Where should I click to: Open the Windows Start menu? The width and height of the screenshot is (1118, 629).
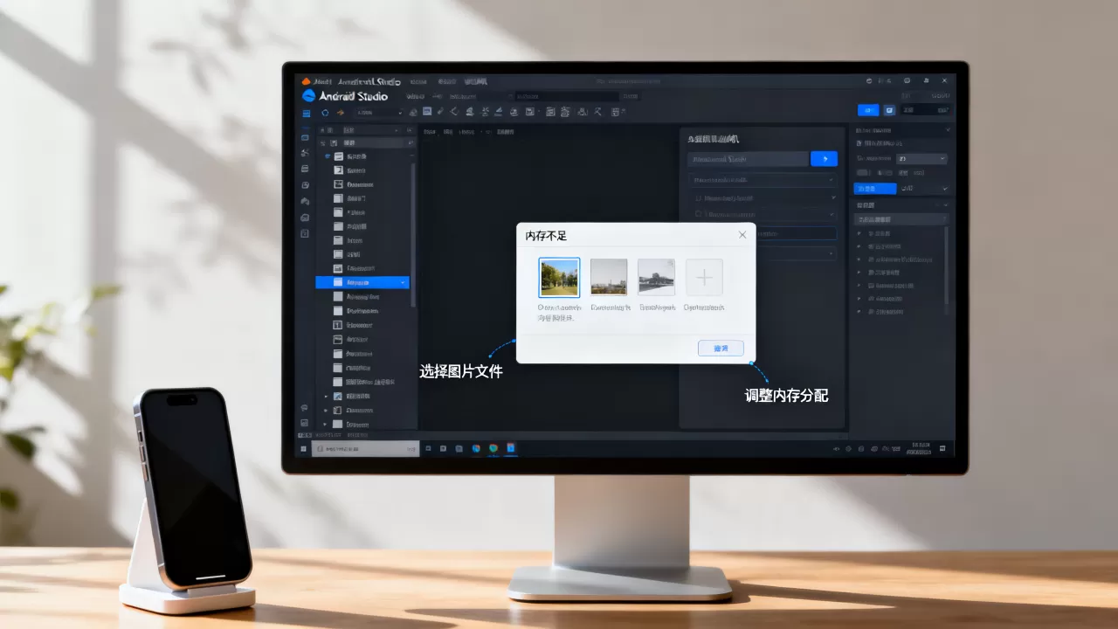304,448
